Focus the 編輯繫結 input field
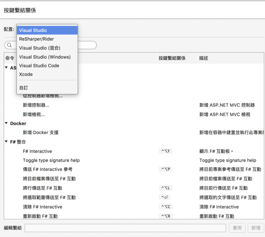 tap(125, 228)
